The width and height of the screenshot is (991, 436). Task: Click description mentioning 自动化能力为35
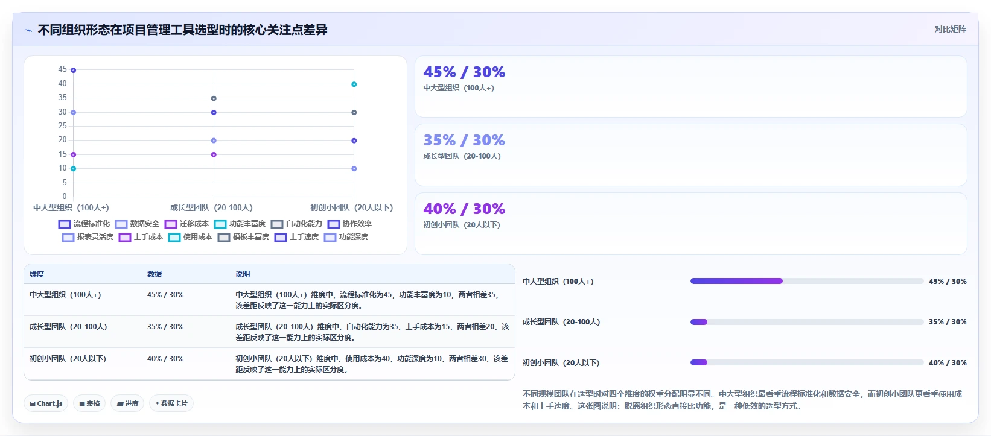click(372, 332)
